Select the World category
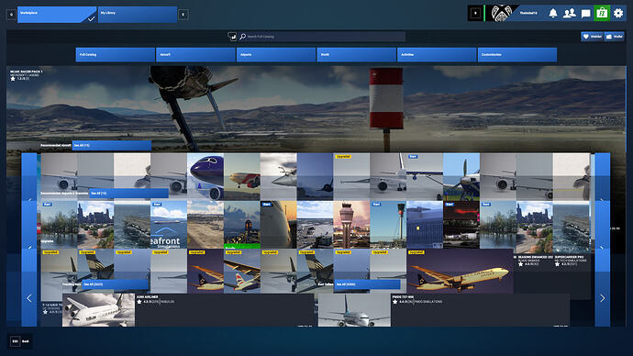The image size is (633, 356). [x=357, y=54]
